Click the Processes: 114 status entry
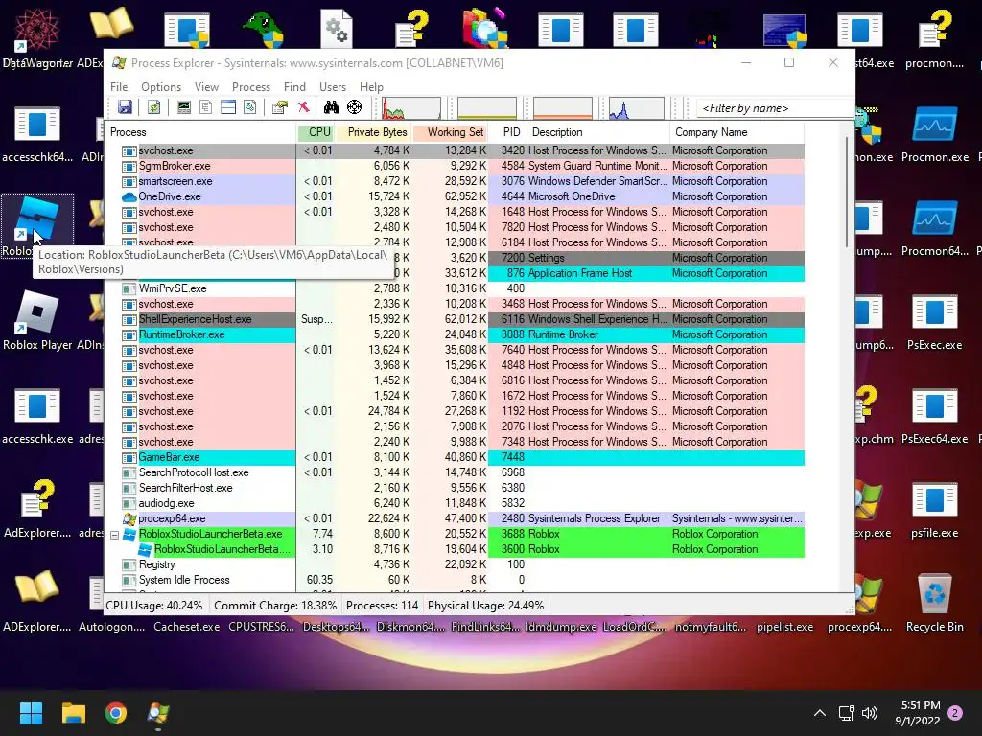The width and height of the screenshot is (982, 736). (x=382, y=606)
